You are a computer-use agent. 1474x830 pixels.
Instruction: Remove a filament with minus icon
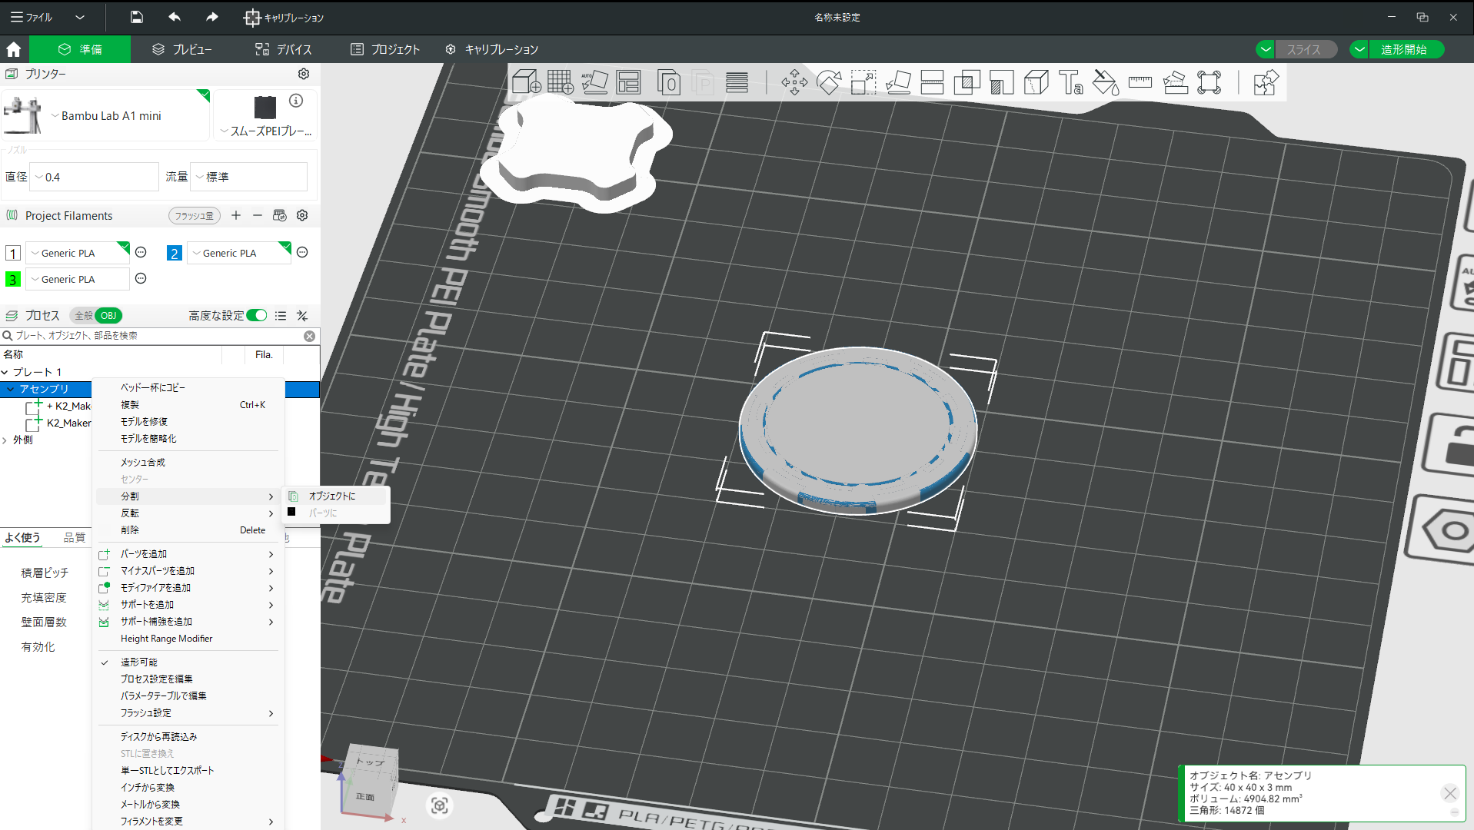coord(258,215)
